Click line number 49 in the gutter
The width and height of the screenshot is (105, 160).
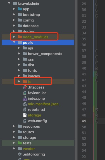tap(84, 121)
